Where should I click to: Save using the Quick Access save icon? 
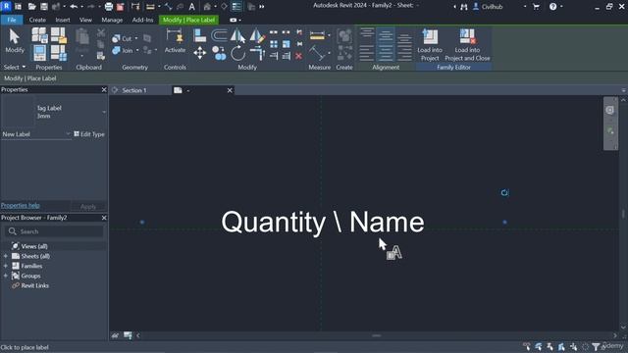(x=44, y=7)
